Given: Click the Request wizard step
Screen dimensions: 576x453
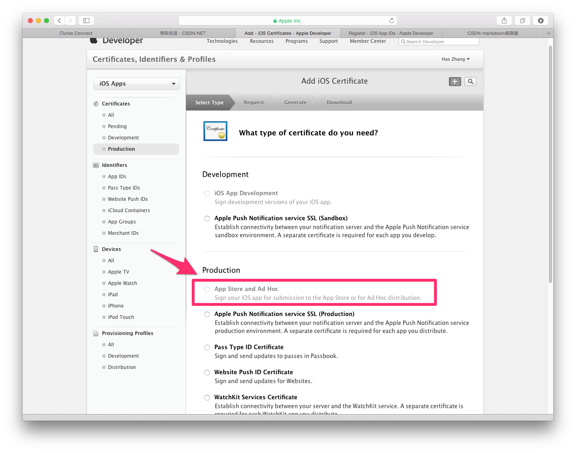Looking at the screenshot, I should [254, 103].
